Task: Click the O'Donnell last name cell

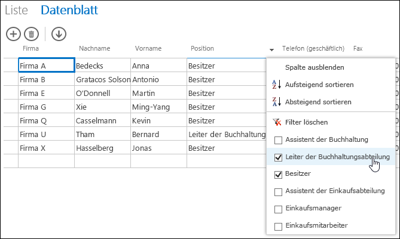Action: tap(103, 92)
